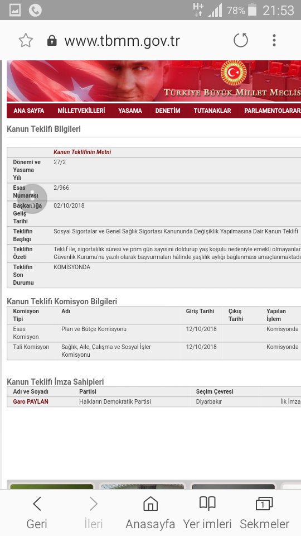Select the Giriş Tarihi column header
Image resolution: width=301 pixels, height=536 pixels.
tap(200, 311)
